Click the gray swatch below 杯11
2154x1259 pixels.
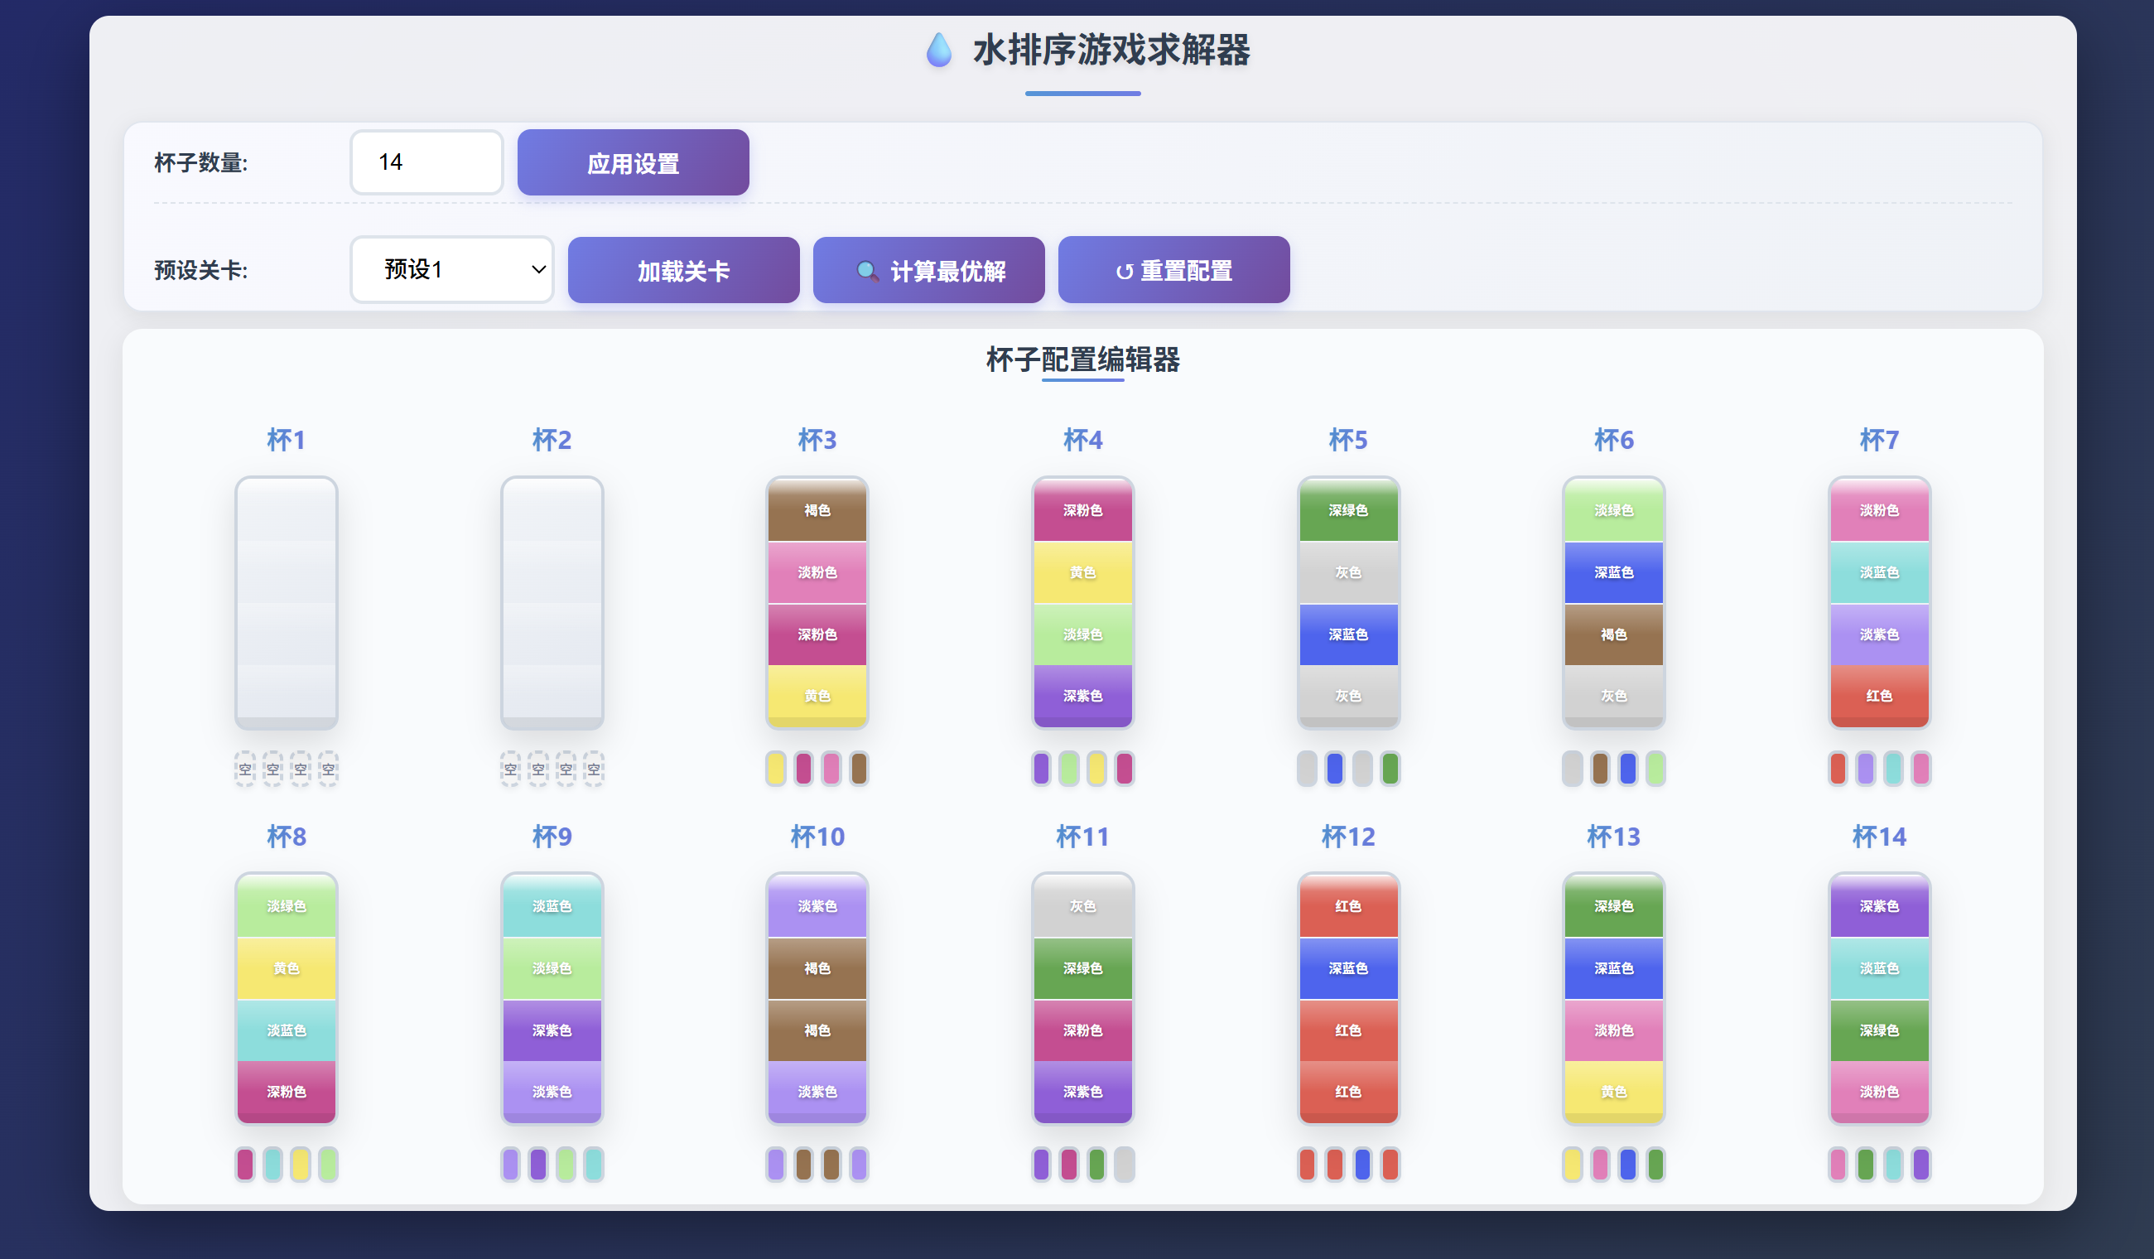(1124, 1164)
